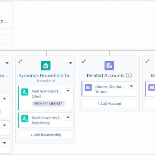Open the Adams Charitable row dropdown

click(x=131, y=87)
